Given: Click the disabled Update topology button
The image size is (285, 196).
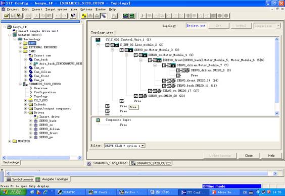Looking at the screenshot, I should click(x=220, y=156).
